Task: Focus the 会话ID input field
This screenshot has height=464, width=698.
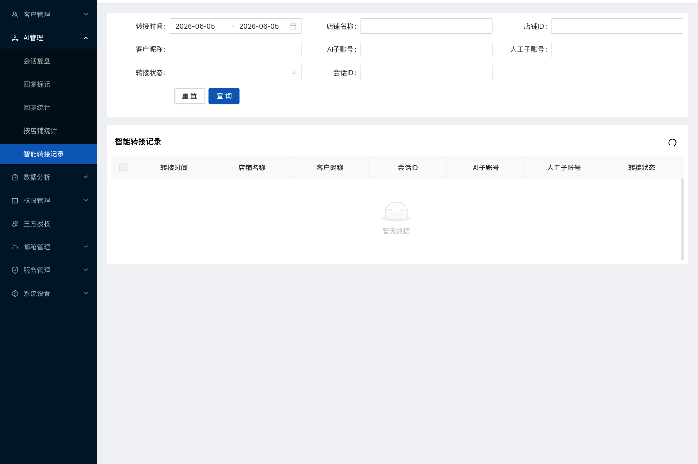Action: pyautogui.click(x=427, y=73)
